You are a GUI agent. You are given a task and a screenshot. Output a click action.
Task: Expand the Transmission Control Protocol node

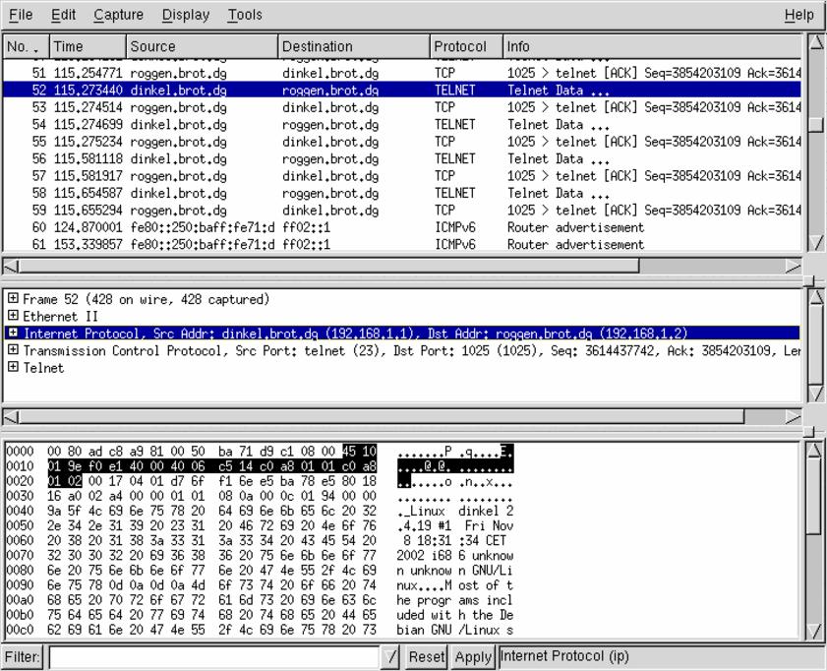(13, 350)
